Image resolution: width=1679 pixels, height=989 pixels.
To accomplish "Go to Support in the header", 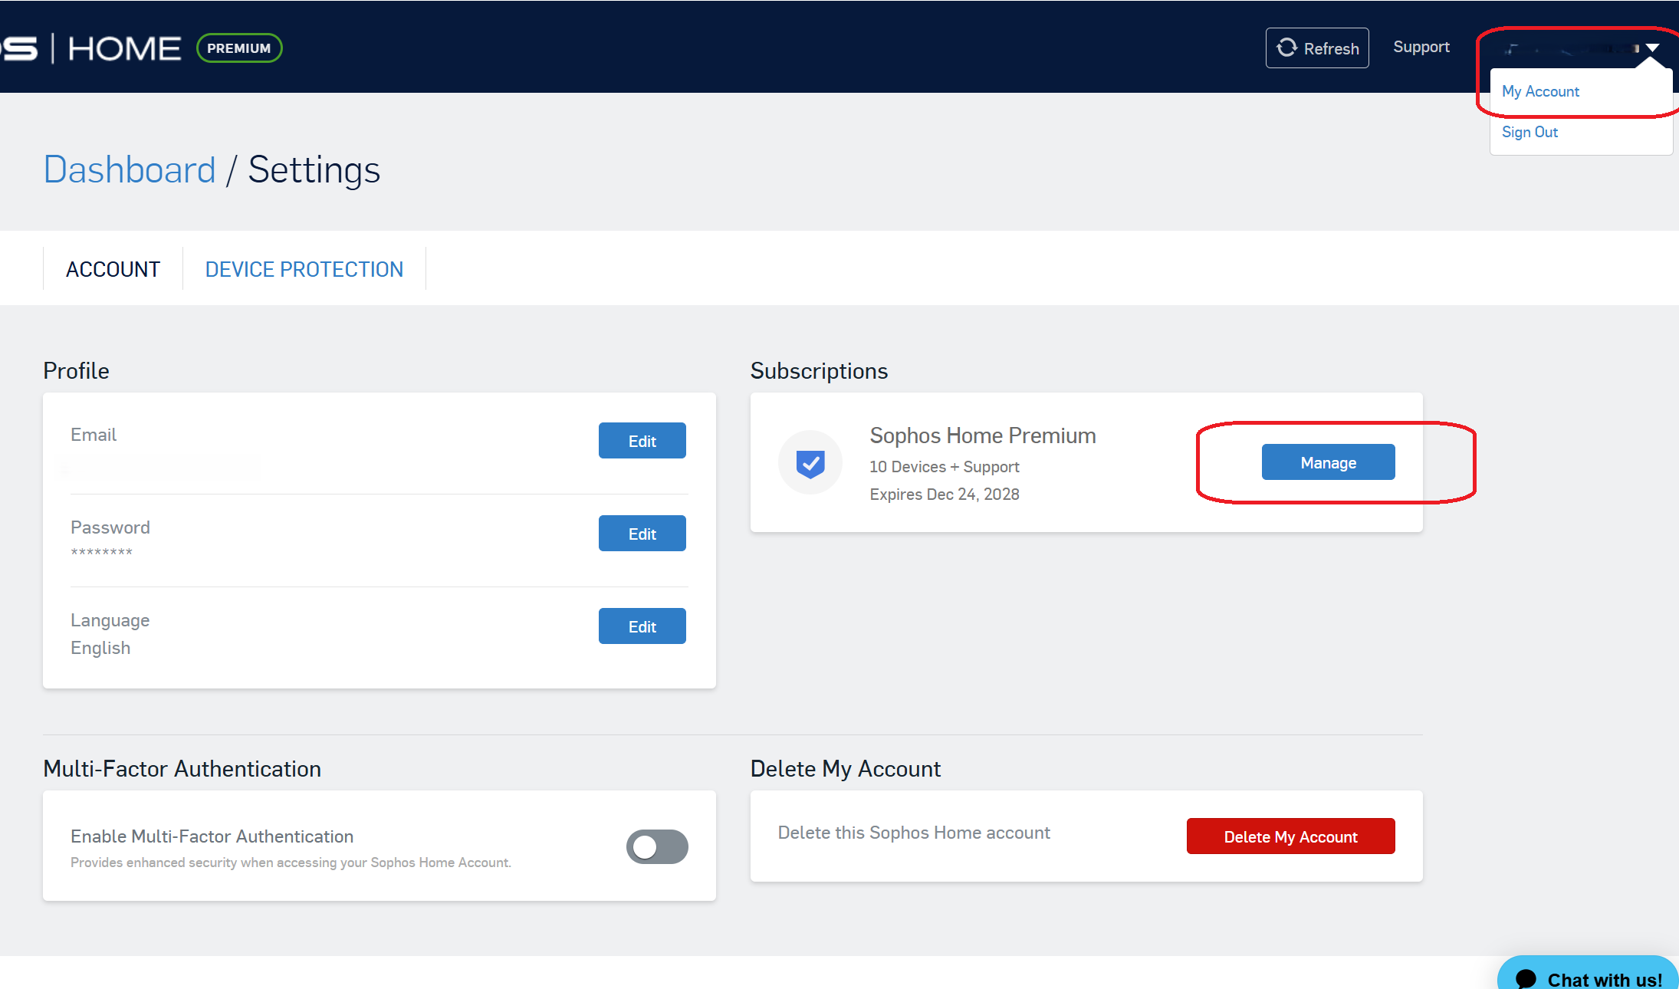I will (x=1421, y=47).
